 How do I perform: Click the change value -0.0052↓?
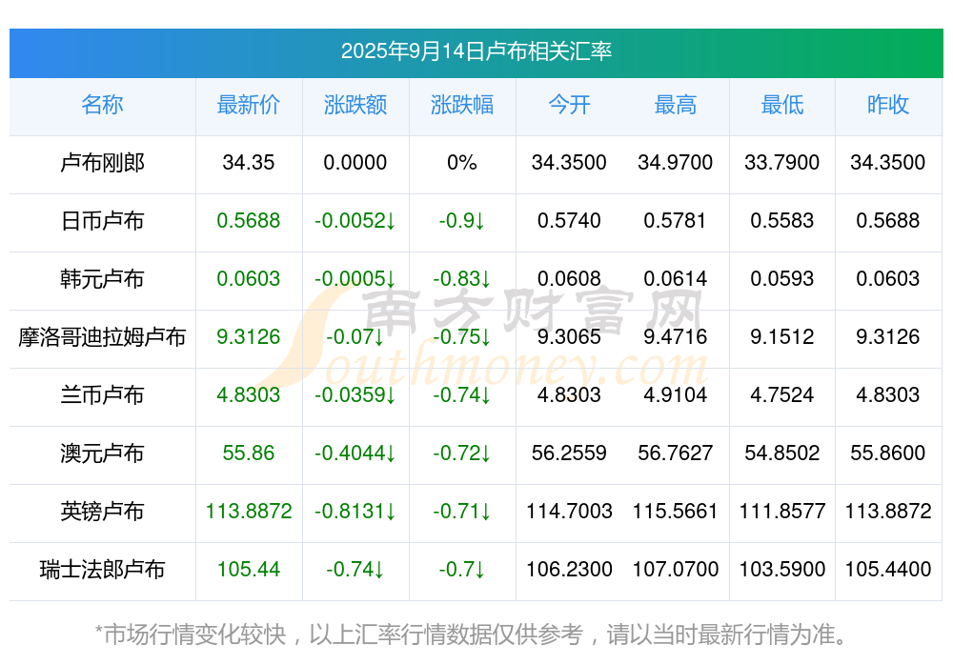(x=355, y=221)
